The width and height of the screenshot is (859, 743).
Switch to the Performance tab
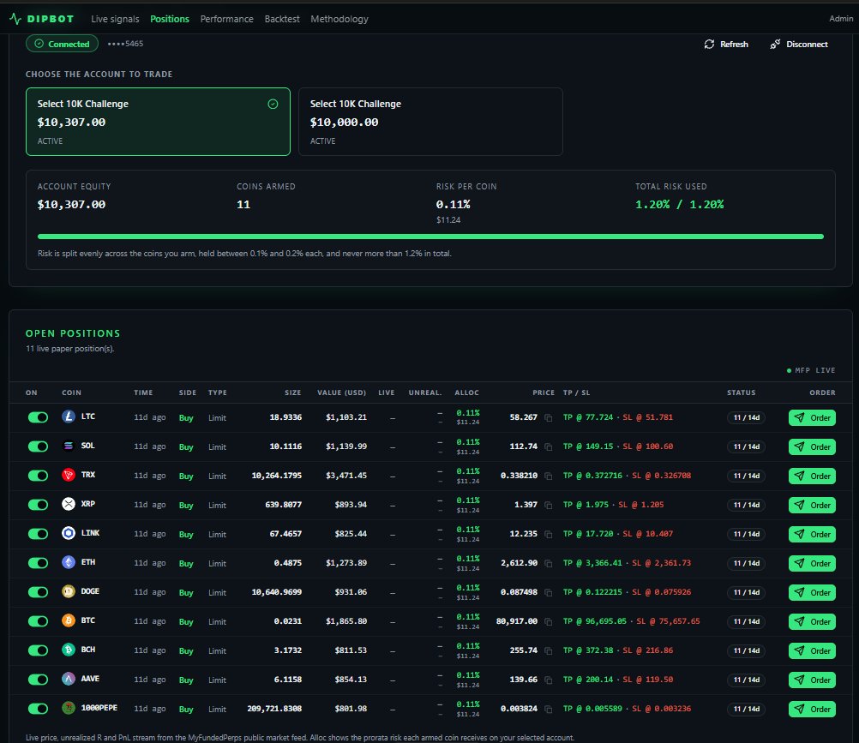point(227,19)
